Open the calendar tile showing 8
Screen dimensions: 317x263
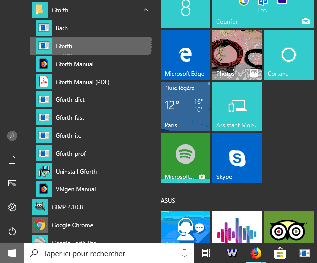(x=186, y=13)
